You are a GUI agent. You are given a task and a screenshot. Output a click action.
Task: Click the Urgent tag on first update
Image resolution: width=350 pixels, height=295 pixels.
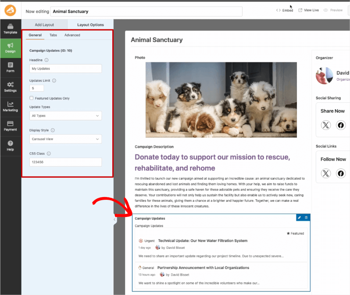(146, 241)
